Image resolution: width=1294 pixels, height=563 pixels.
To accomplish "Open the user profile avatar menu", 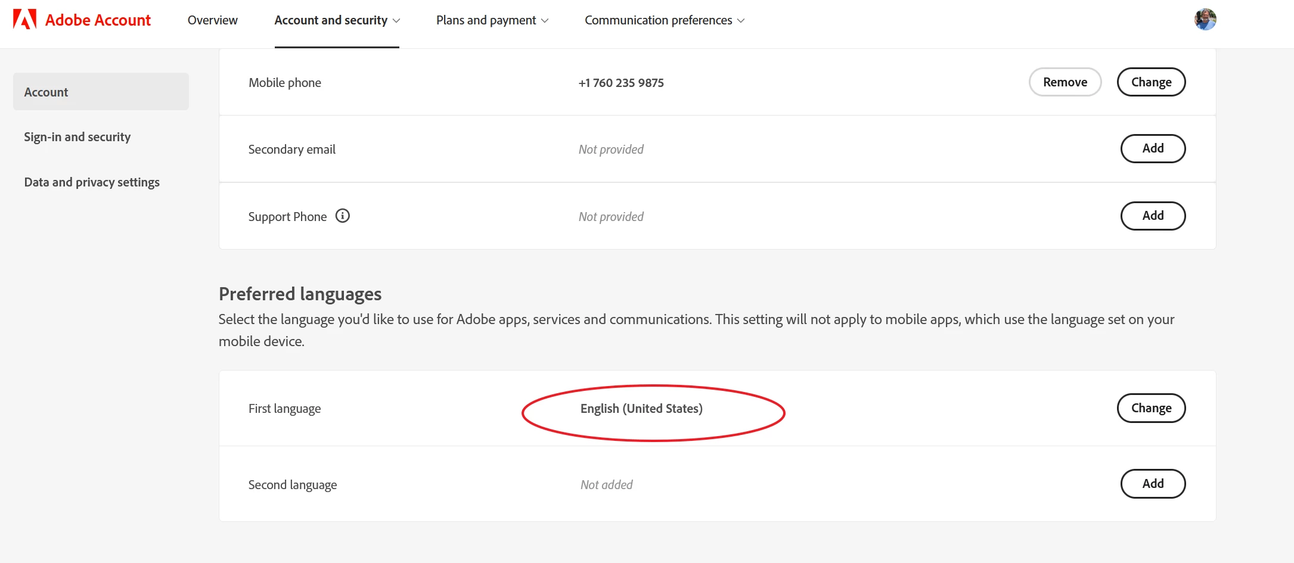I will tap(1205, 20).
